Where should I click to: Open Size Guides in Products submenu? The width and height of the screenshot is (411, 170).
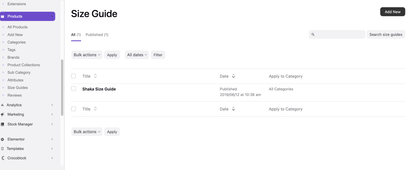tap(18, 88)
